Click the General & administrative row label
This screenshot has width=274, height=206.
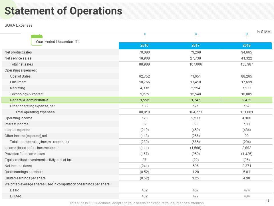click(29, 100)
